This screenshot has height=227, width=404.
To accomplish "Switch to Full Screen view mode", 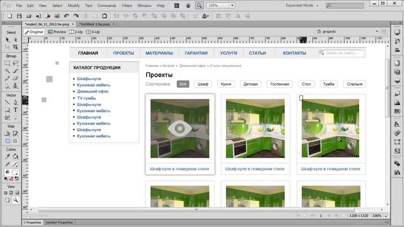I will coord(17,192).
